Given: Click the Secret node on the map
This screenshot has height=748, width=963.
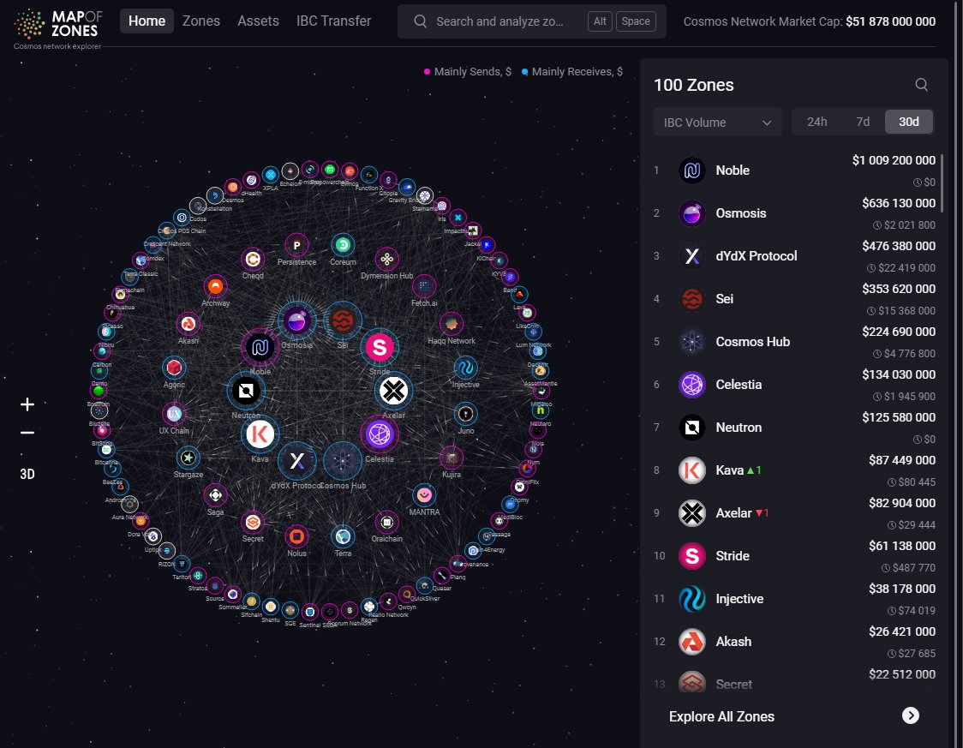Looking at the screenshot, I should click(x=253, y=522).
